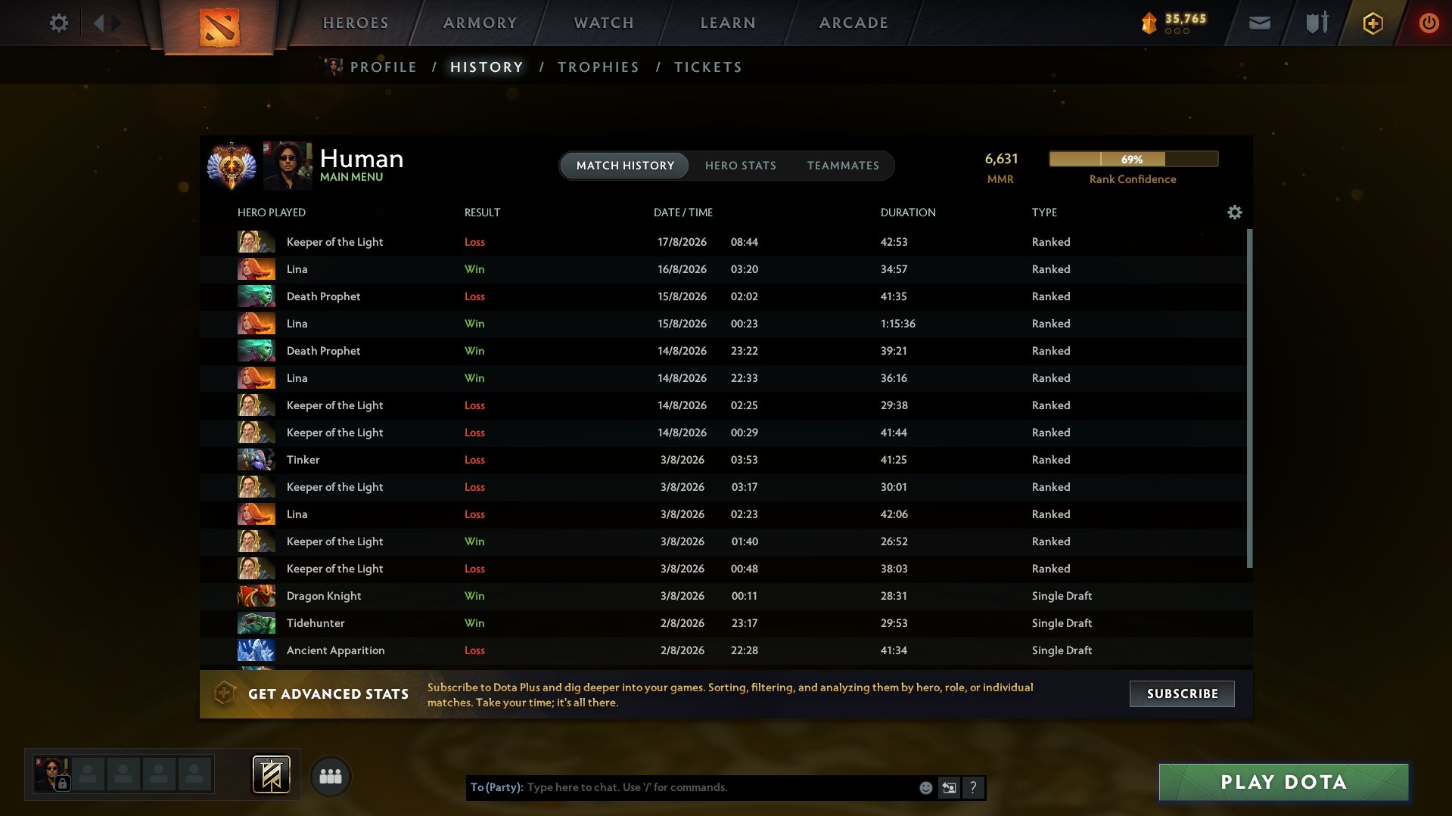Screen dimensions: 1452x816
Task: Click the Ancient Apparition hero portrait
Action: coord(257,650)
